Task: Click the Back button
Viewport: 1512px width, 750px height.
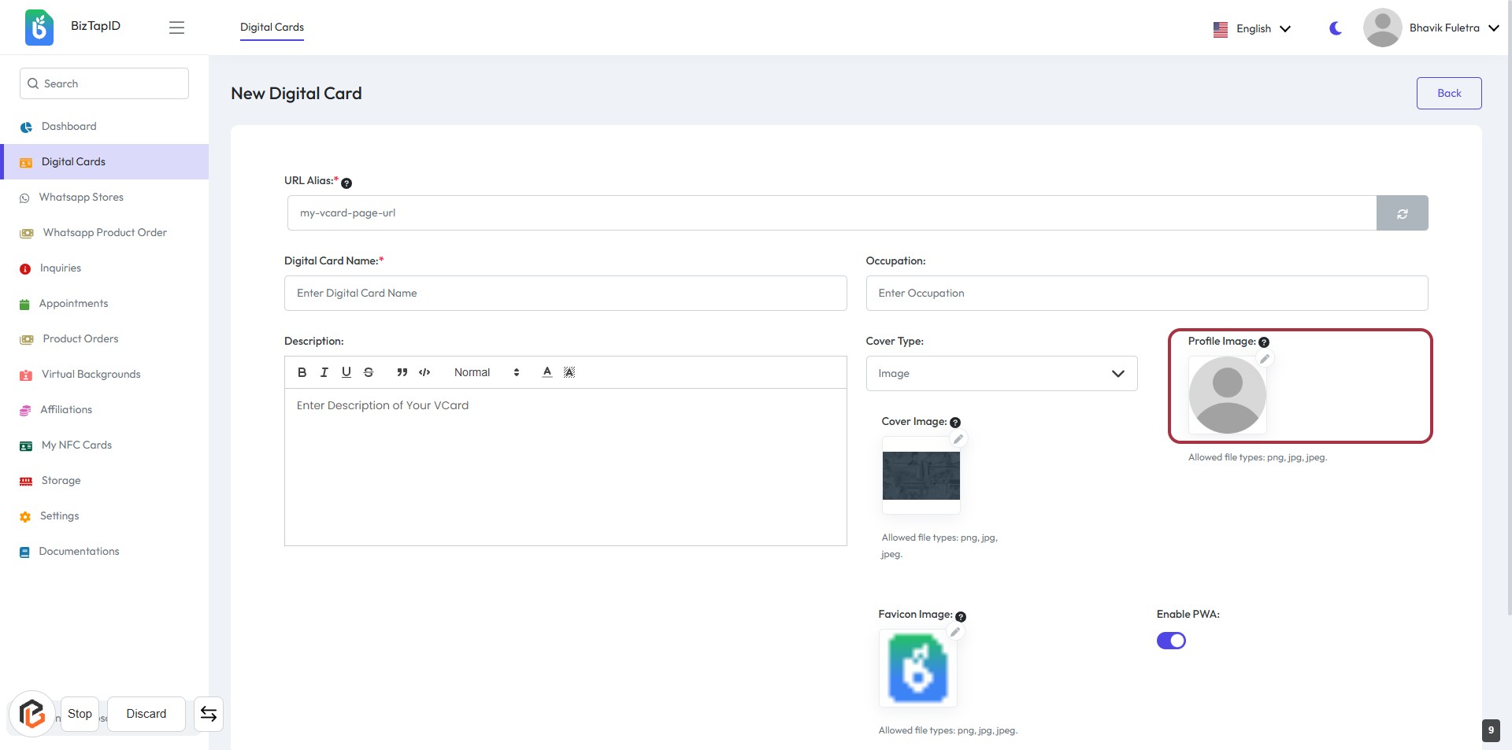Action: click(1448, 93)
